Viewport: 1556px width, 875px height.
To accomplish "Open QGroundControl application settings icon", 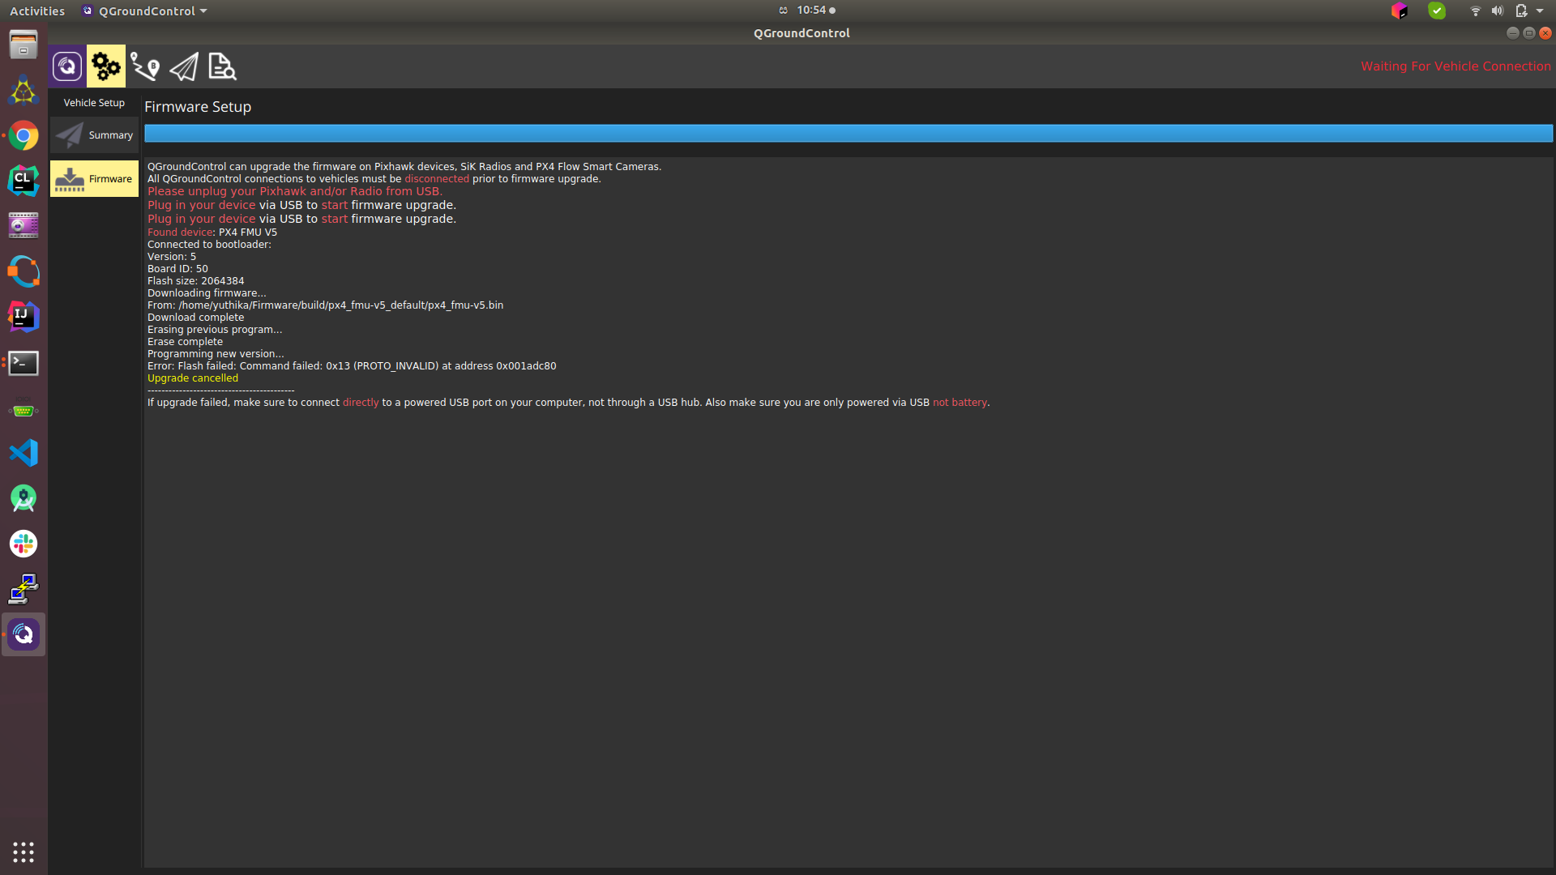I will (67, 66).
